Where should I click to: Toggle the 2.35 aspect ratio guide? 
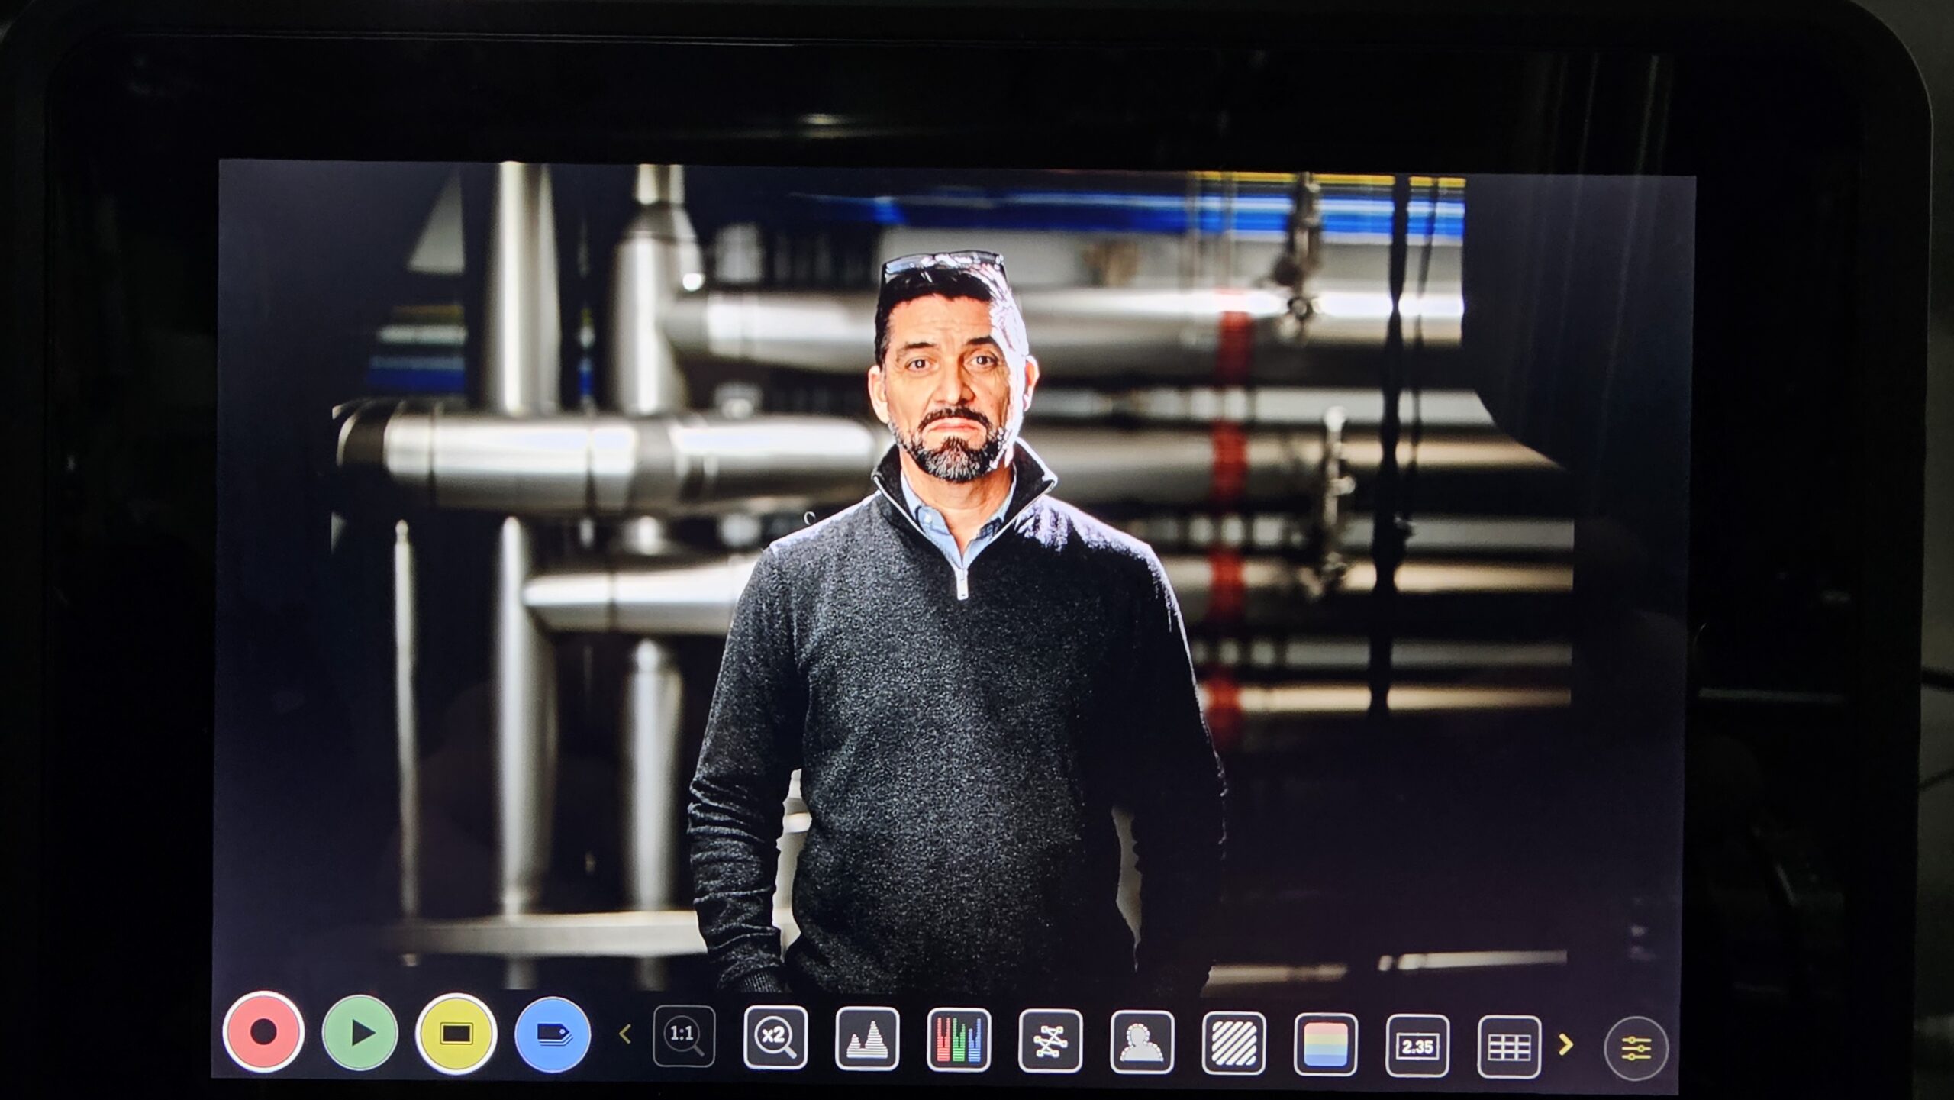pos(1417,1047)
